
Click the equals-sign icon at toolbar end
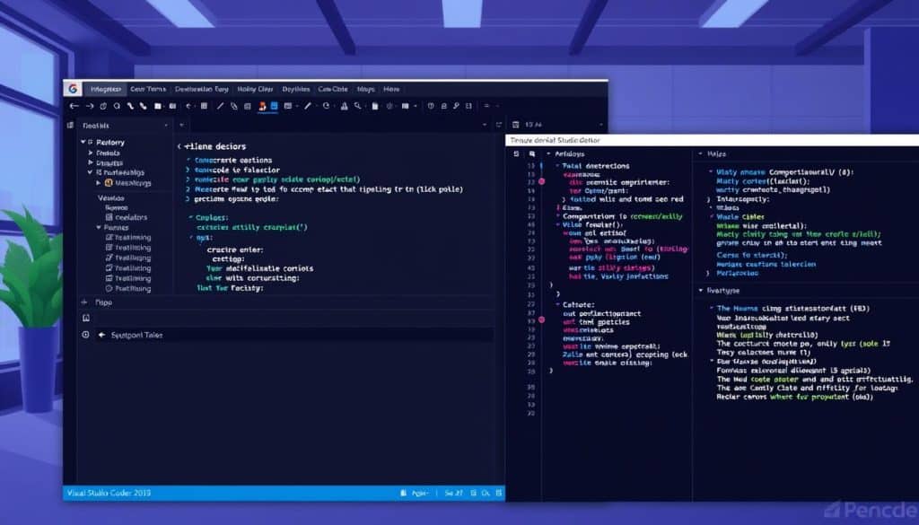486,106
